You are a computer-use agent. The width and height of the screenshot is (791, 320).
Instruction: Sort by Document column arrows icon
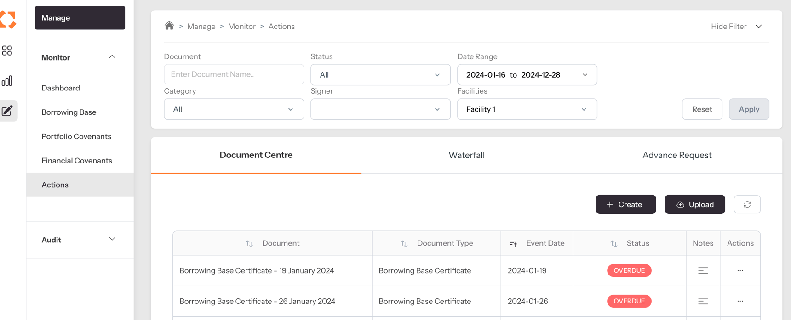point(249,243)
